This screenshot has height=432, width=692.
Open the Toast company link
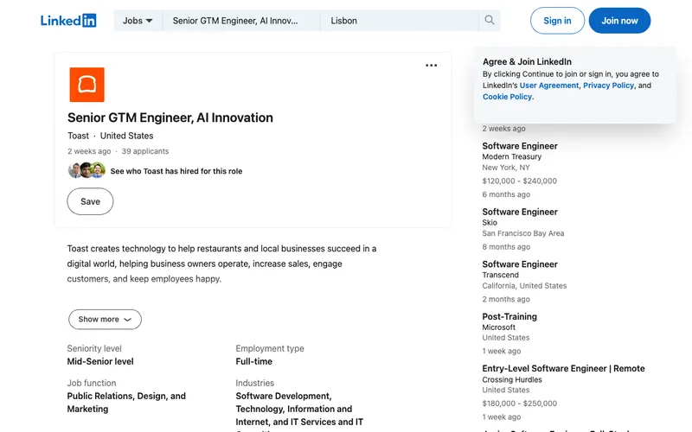(x=78, y=136)
